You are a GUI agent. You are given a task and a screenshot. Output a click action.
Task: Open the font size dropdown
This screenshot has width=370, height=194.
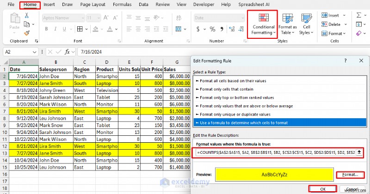click(99, 18)
